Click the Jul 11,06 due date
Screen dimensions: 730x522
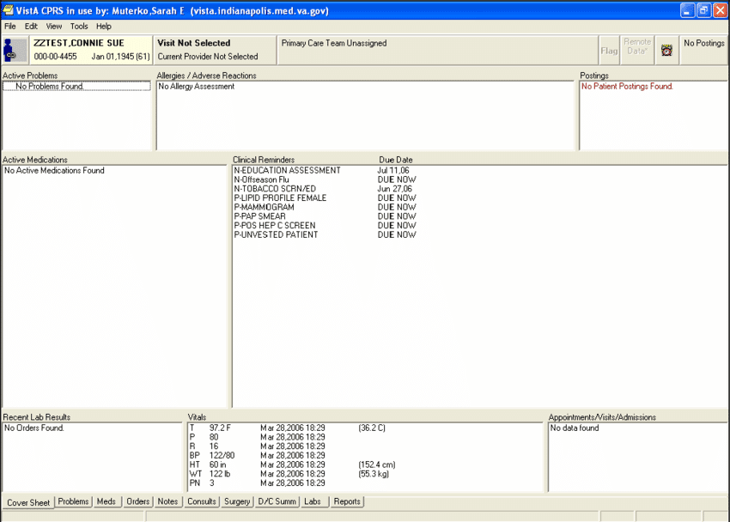[393, 170]
